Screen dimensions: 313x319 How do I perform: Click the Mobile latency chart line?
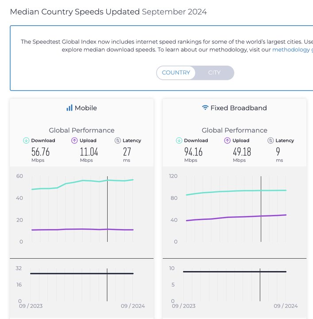click(66, 273)
